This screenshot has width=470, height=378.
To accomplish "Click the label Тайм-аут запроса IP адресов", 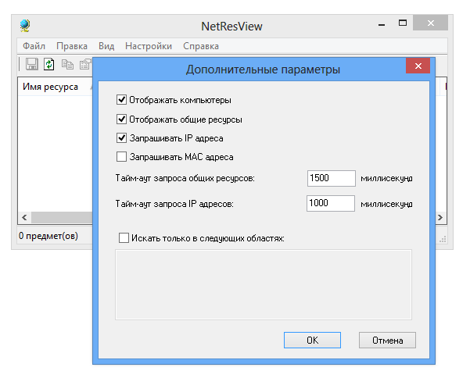I will coord(174,204).
